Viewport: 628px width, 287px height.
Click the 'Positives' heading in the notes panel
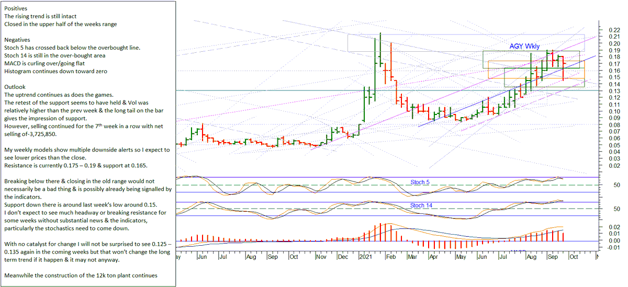click(x=16, y=9)
